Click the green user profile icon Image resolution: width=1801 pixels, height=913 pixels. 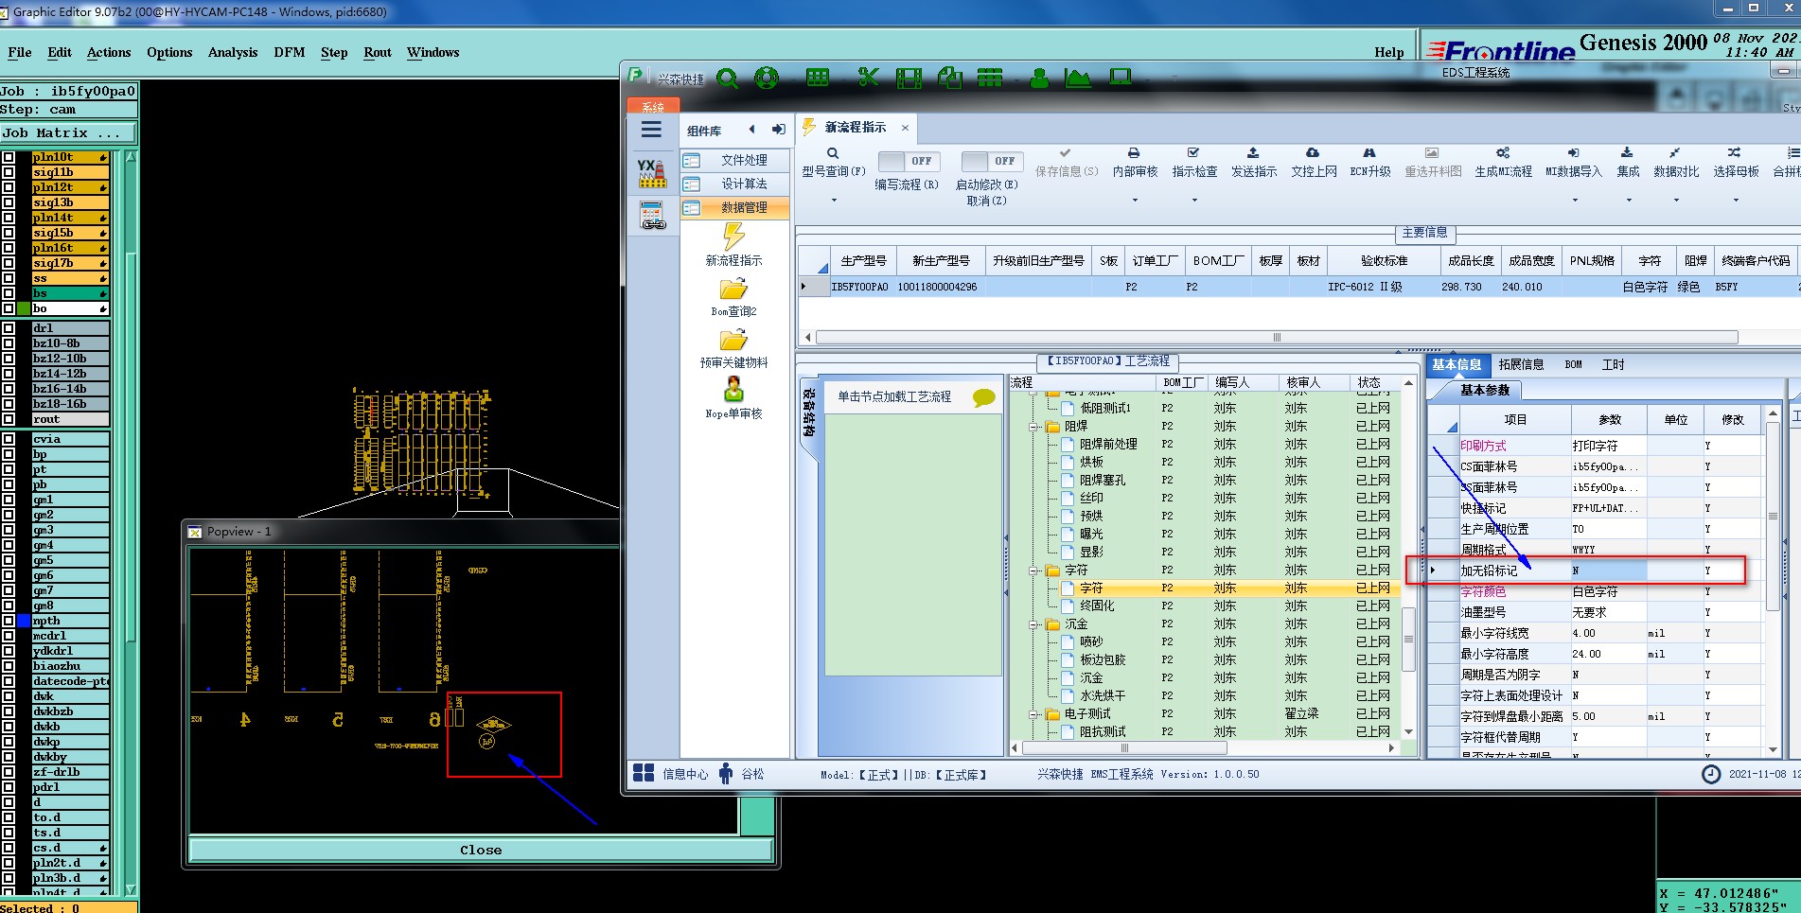(x=1039, y=79)
